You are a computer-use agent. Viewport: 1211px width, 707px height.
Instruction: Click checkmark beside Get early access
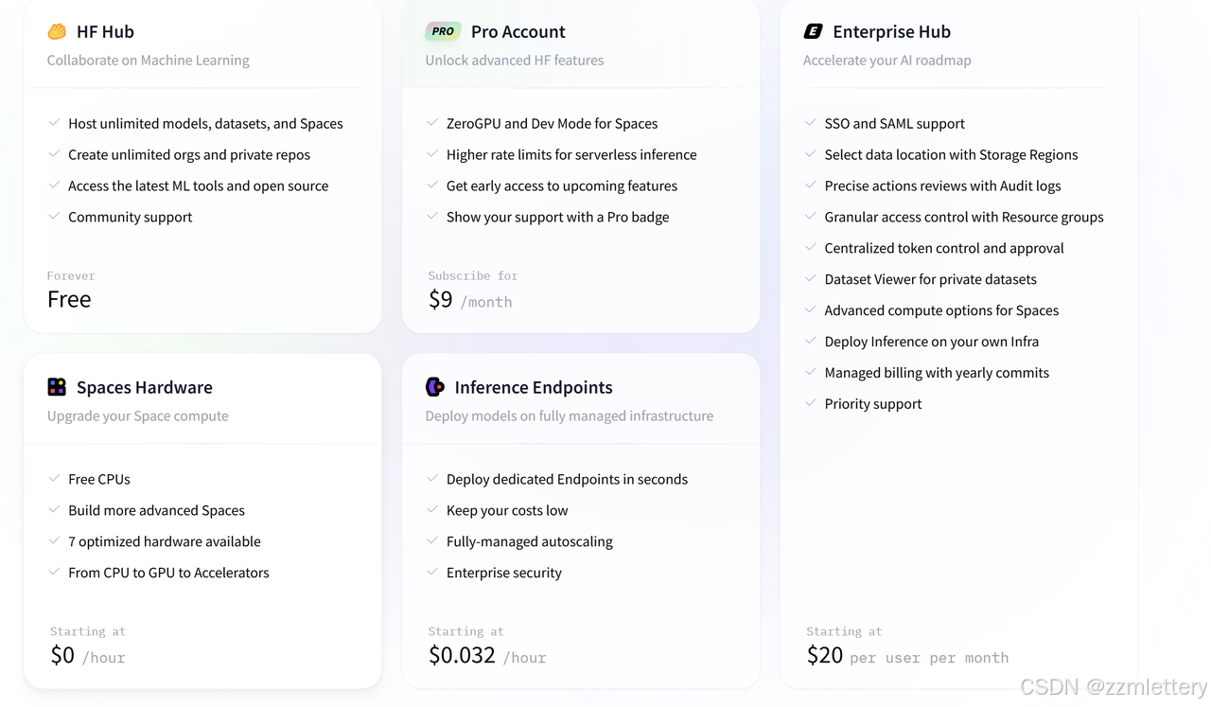[x=432, y=186]
